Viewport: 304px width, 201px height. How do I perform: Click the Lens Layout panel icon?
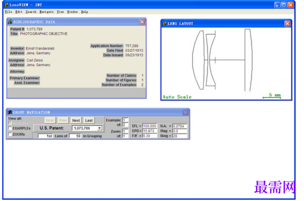click(x=164, y=24)
